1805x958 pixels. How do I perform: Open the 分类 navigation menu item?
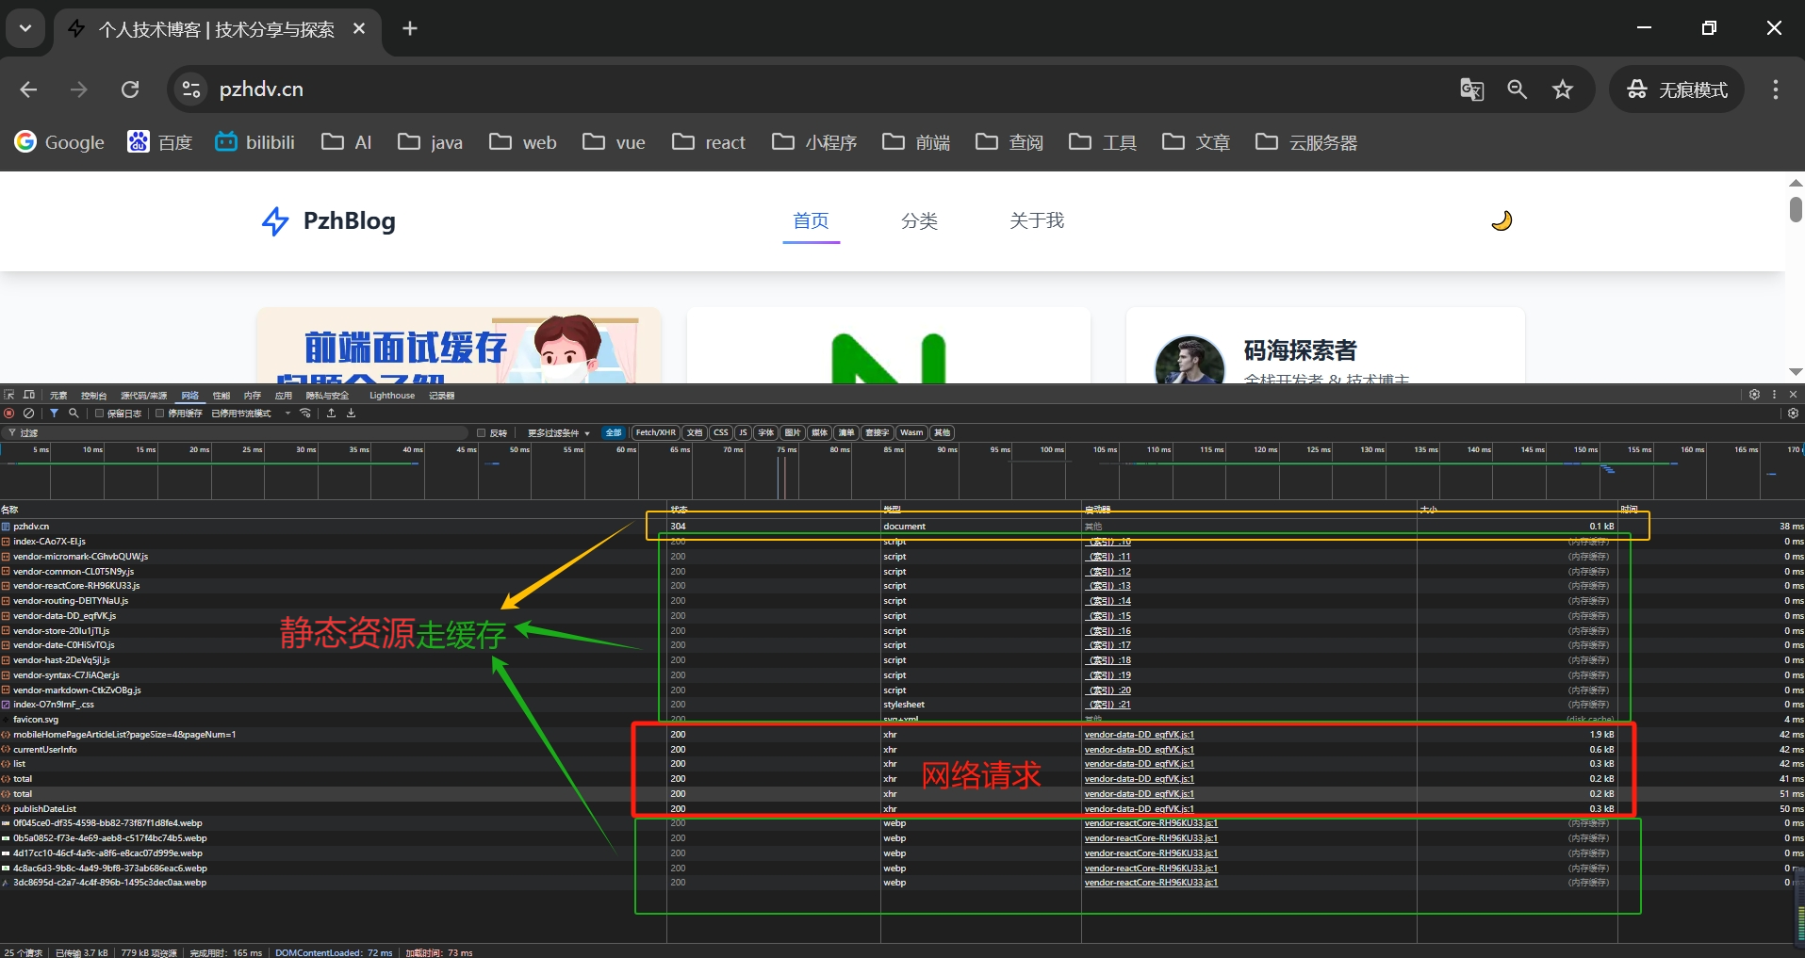[919, 220]
